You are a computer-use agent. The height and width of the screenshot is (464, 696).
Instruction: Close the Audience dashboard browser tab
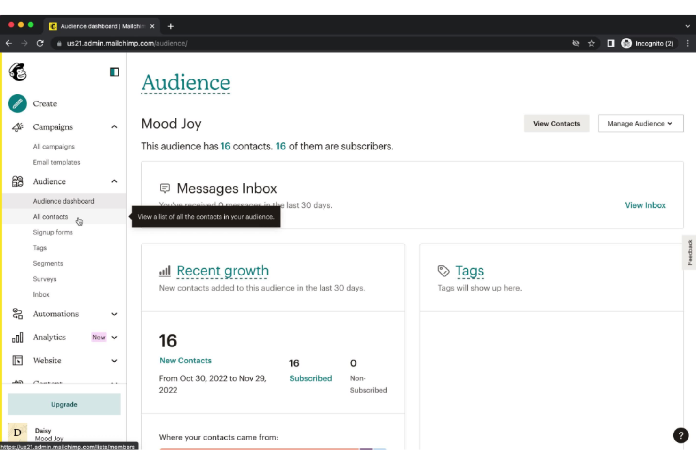coord(152,26)
